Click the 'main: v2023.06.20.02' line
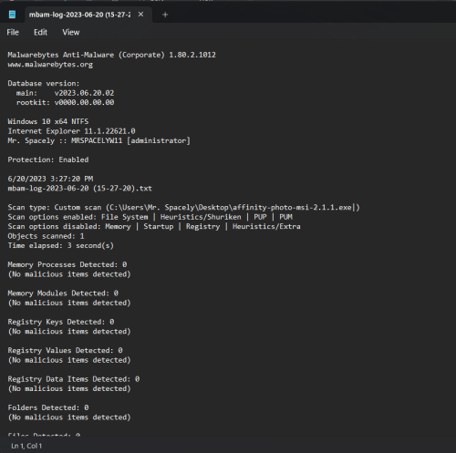This screenshot has width=456, height=453. tap(65, 93)
